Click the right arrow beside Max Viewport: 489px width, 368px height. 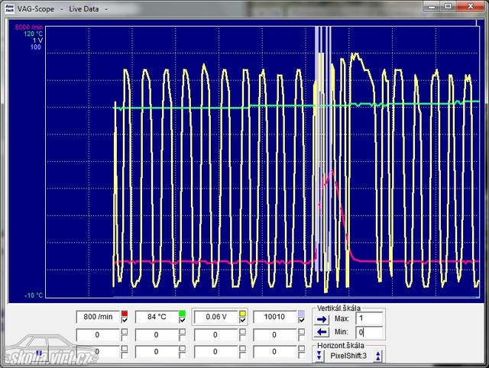322,319
